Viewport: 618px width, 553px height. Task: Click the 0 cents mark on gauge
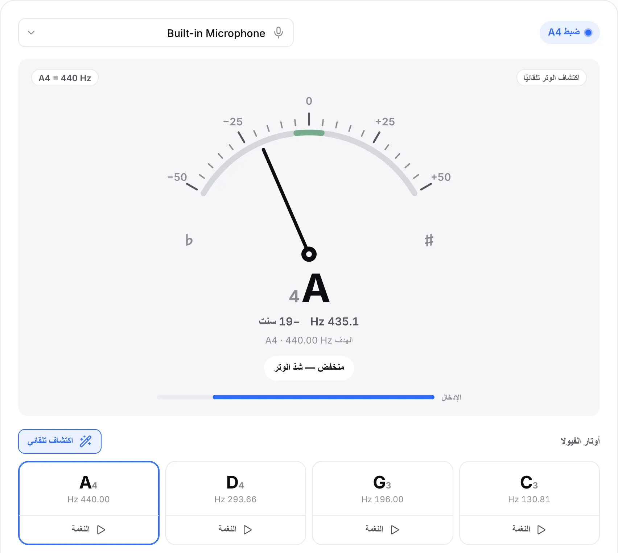[309, 101]
